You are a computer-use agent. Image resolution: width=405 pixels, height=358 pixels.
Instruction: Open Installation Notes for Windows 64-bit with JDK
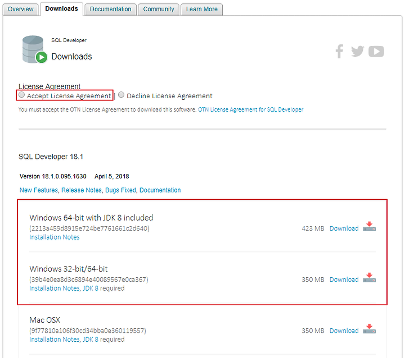[55, 237]
